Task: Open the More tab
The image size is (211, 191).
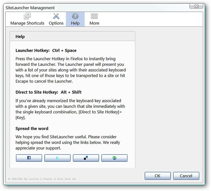Action: [94, 19]
